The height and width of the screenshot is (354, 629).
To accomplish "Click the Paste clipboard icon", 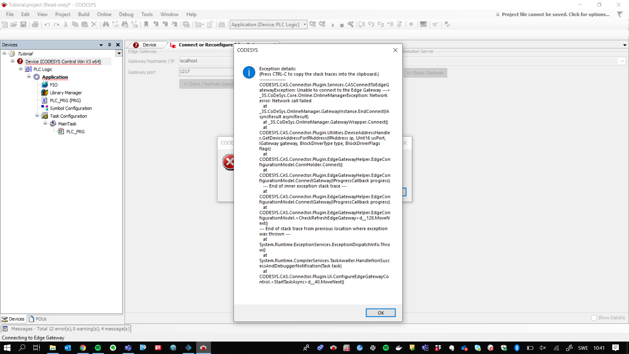I will [x=85, y=24].
